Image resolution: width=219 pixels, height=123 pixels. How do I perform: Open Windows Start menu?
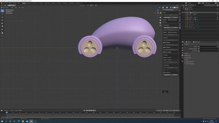2,121
